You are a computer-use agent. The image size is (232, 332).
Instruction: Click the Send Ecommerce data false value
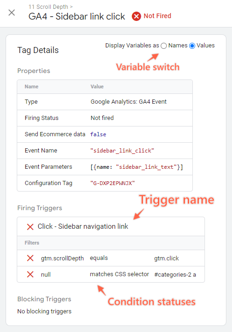[x=98, y=134]
